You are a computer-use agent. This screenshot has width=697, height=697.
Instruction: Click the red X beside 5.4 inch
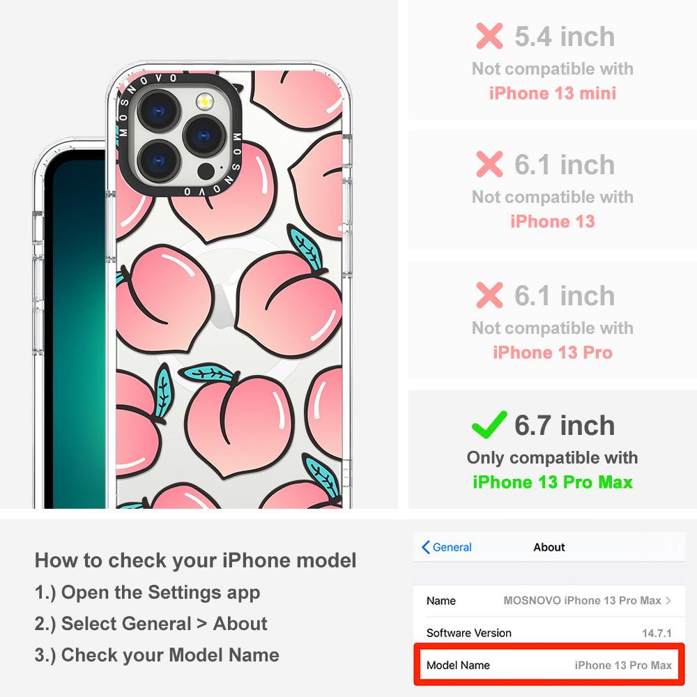coord(489,36)
